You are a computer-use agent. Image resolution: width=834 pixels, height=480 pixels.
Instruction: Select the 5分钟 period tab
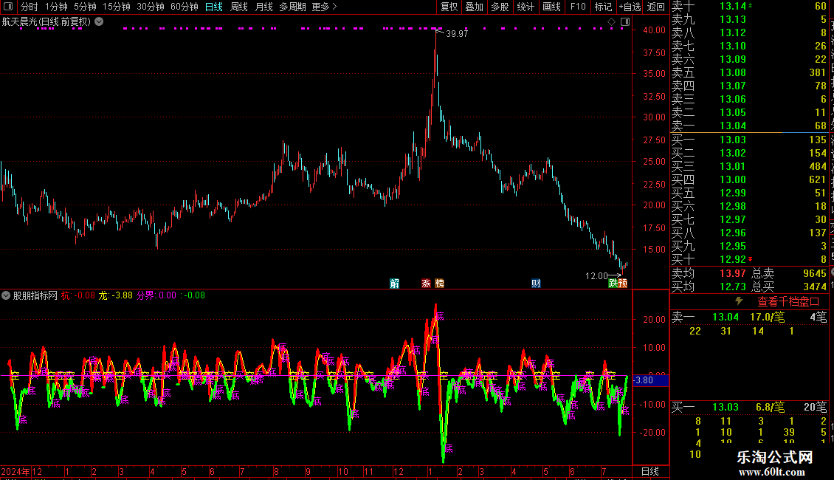click(x=85, y=7)
